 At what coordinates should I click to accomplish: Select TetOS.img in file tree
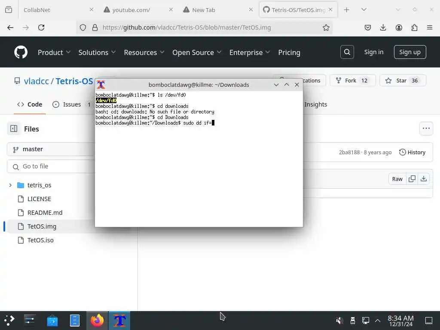pos(42,226)
